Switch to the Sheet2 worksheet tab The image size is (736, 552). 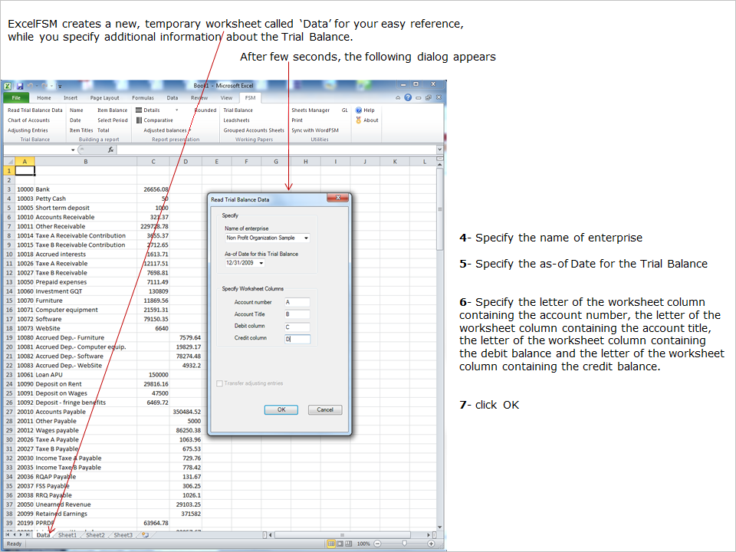pos(95,535)
